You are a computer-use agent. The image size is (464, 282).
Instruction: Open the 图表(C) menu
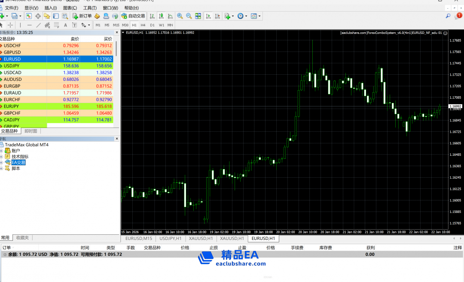tap(70, 8)
